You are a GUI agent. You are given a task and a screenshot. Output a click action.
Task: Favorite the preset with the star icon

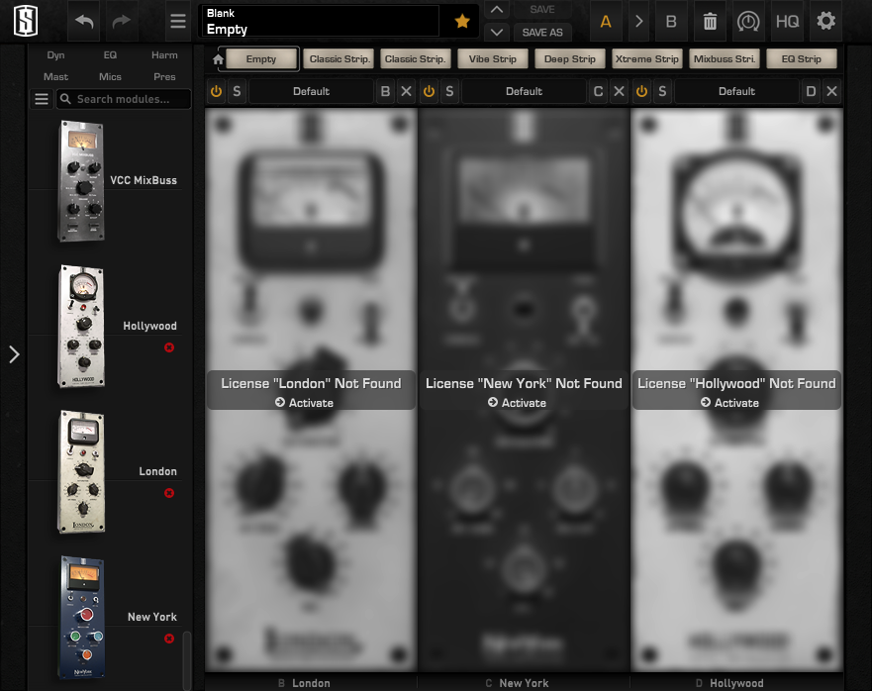click(x=461, y=21)
